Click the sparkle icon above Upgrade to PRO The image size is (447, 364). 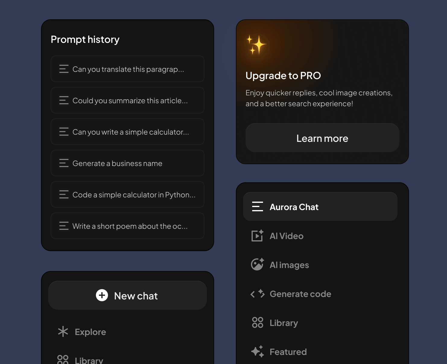tap(256, 44)
